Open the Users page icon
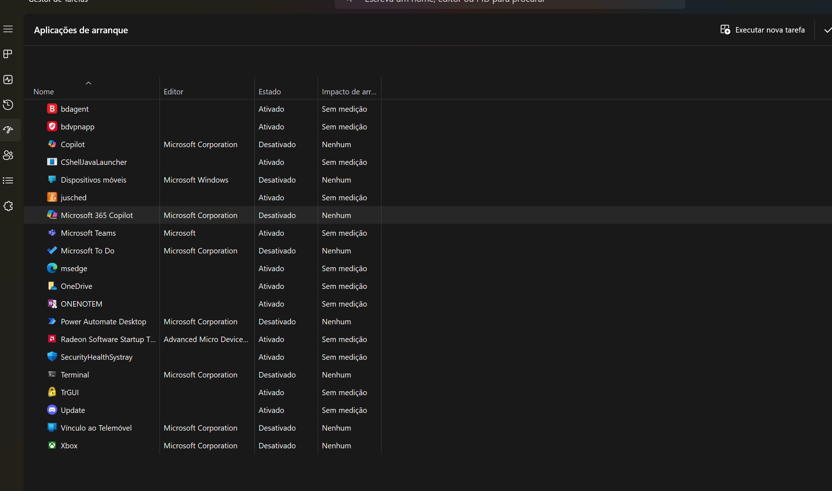Image resolution: width=832 pixels, height=491 pixels. pyautogui.click(x=8, y=155)
